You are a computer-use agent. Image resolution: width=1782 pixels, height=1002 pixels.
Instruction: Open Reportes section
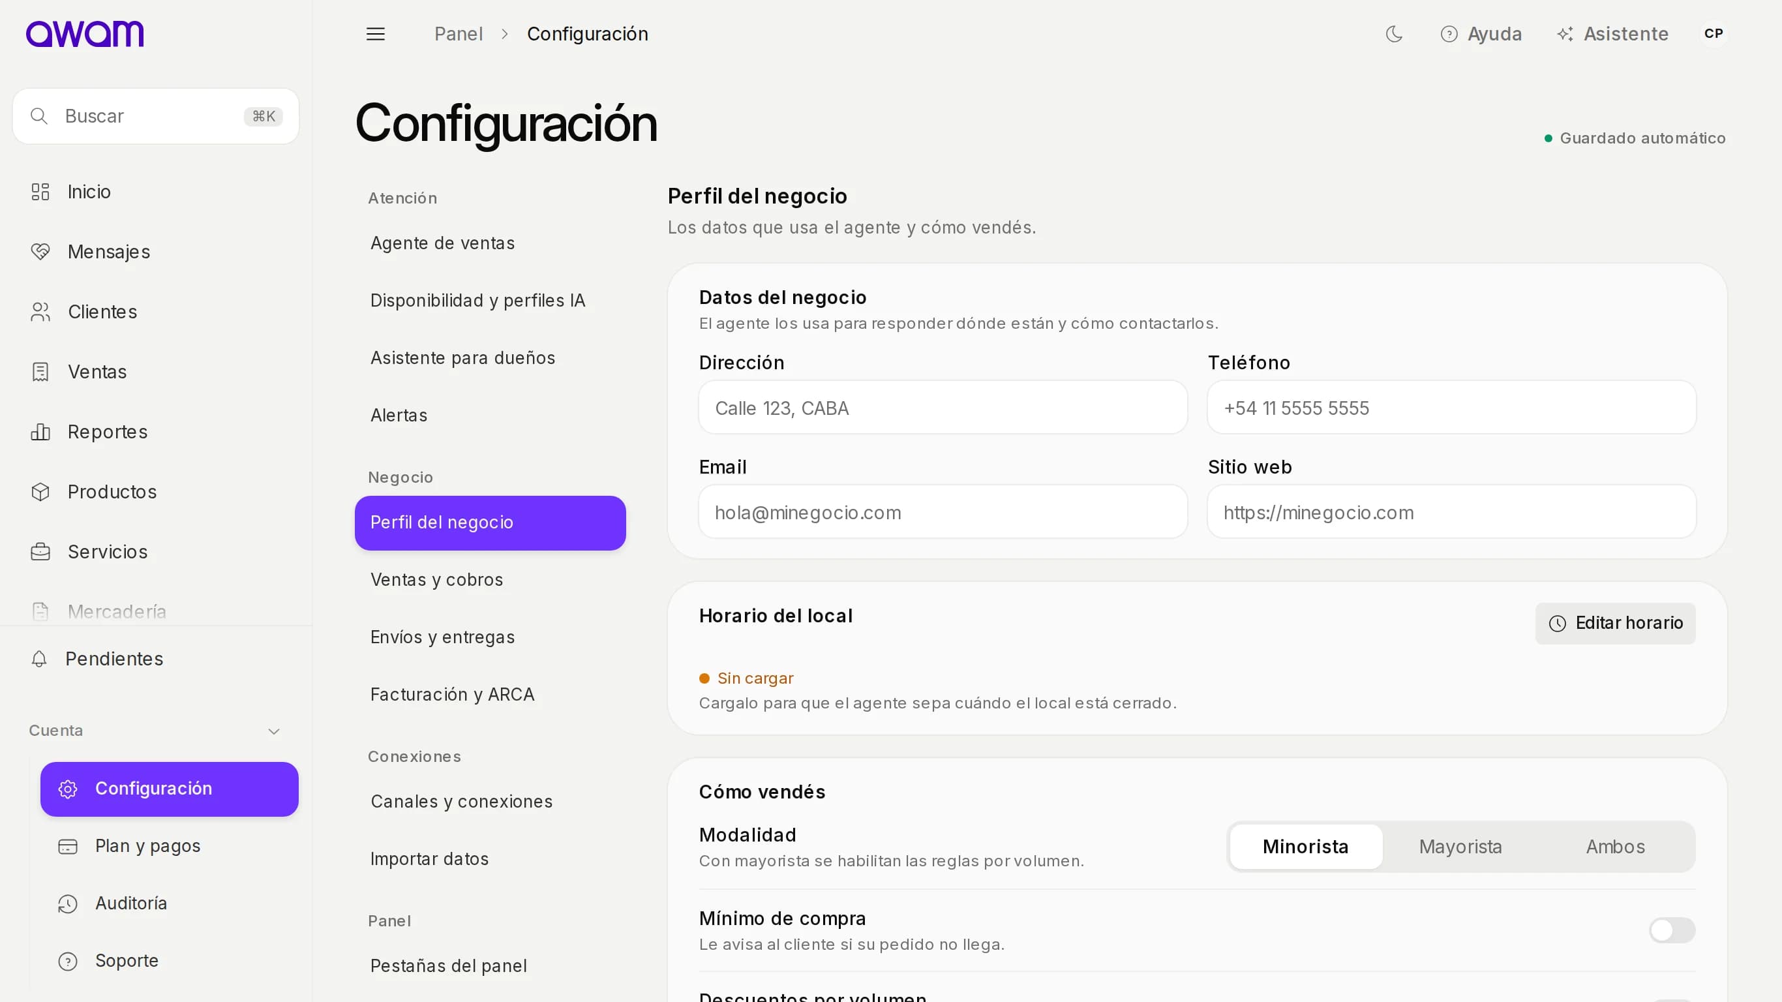point(157,432)
